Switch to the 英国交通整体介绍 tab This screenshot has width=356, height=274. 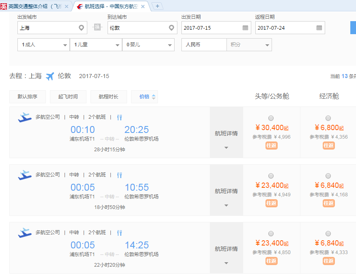[34, 6]
